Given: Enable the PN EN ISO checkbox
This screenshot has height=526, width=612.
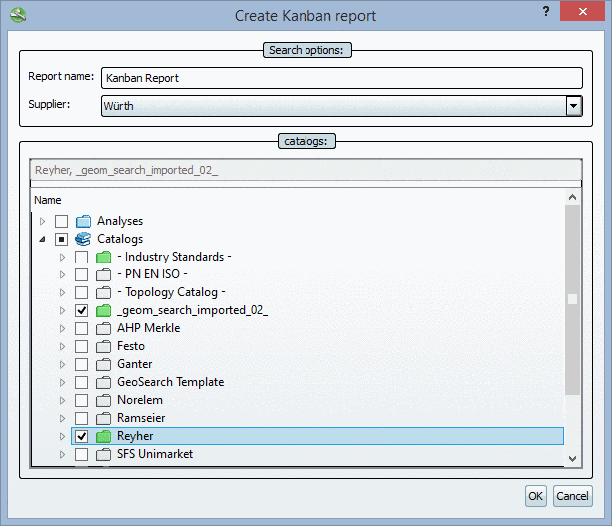Looking at the screenshot, I should [81, 274].
